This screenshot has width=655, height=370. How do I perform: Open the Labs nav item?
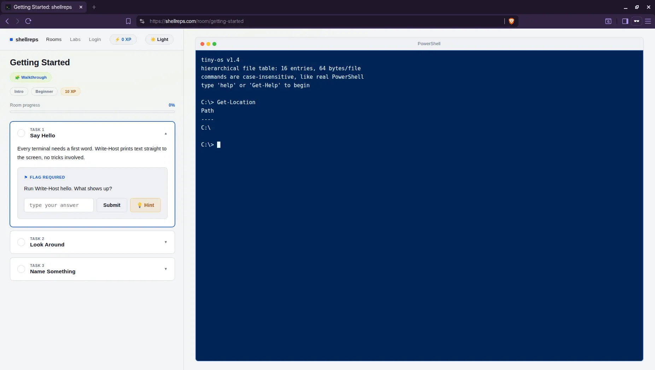point(75,40)
